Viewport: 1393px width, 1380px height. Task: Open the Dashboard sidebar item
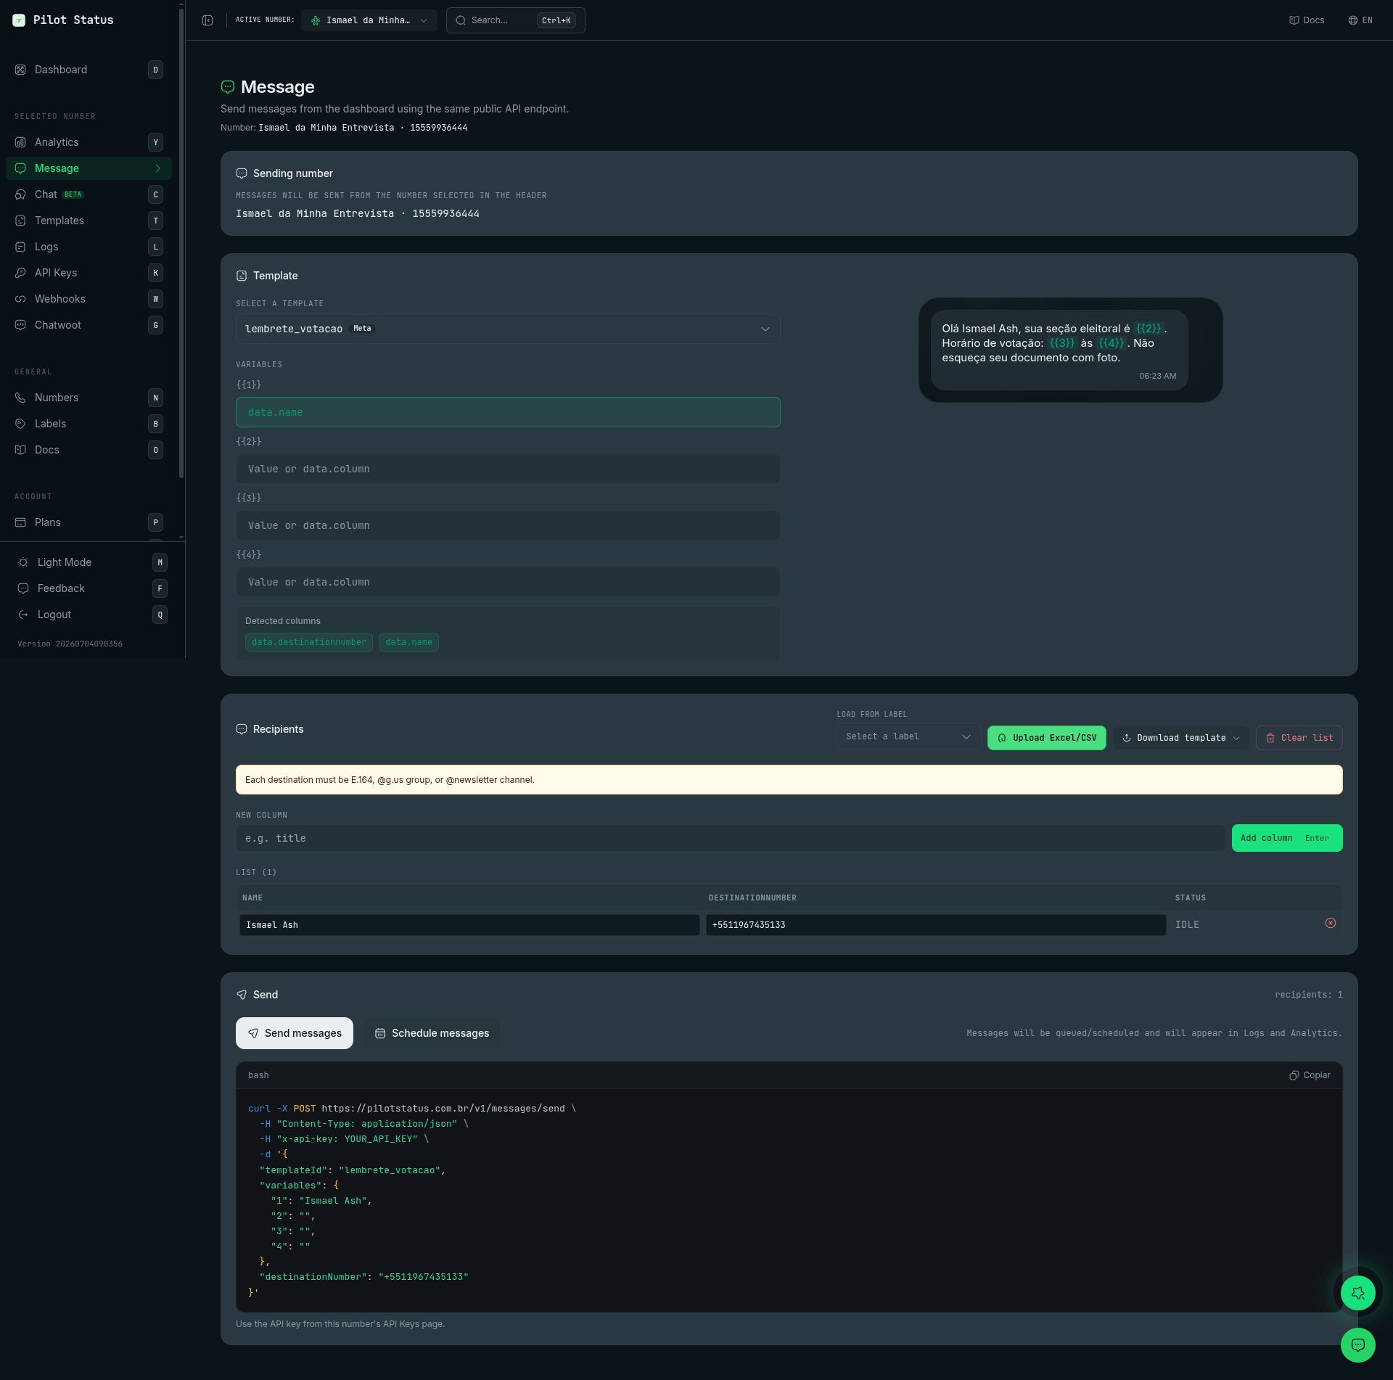(x=89, y=70)
